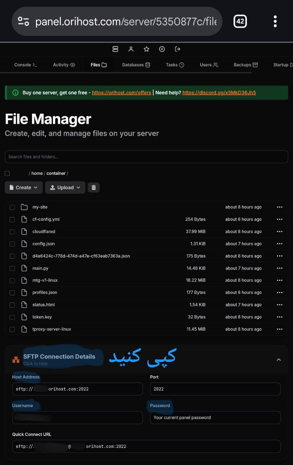Collapse the SFTP Connection Details chevron

278,360
